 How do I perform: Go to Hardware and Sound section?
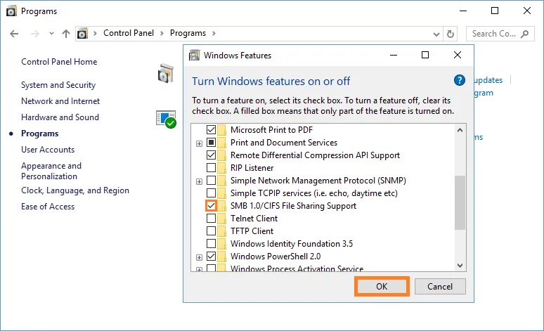(60, 117)
